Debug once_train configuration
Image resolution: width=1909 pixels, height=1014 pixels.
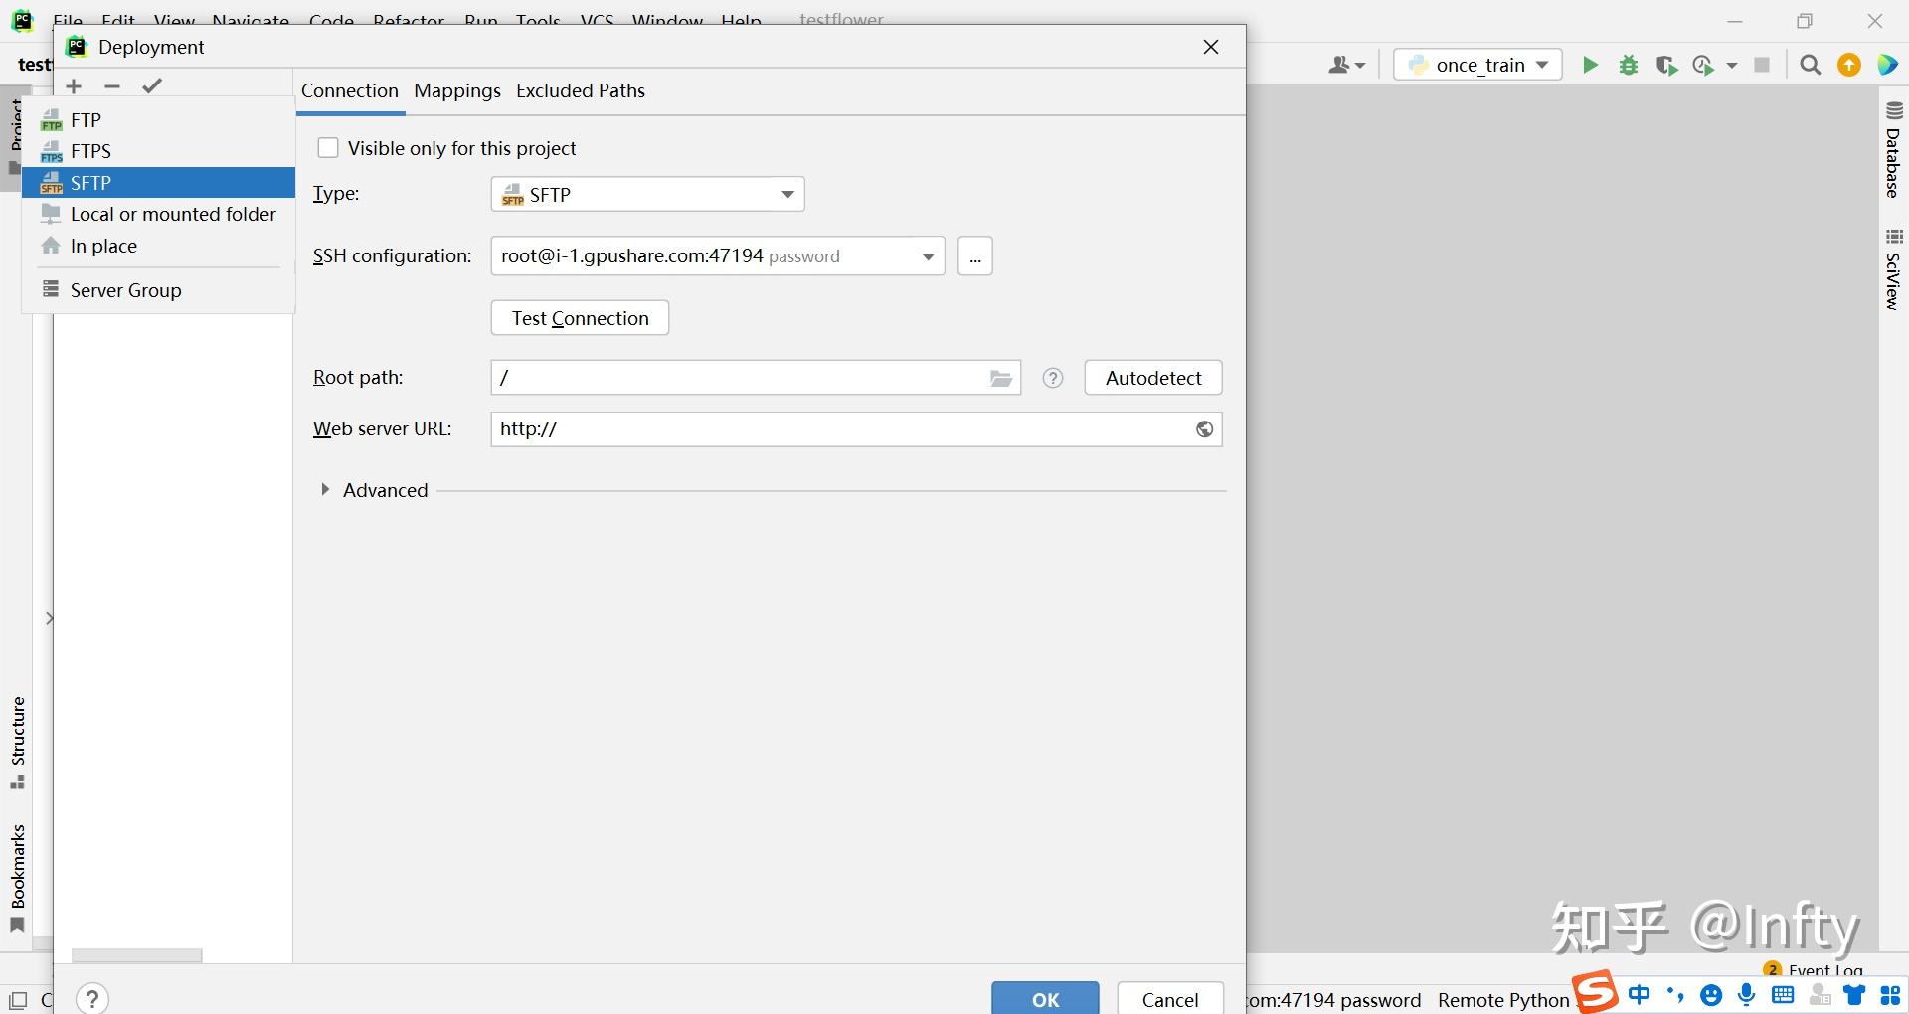[x=1629, y=65]
